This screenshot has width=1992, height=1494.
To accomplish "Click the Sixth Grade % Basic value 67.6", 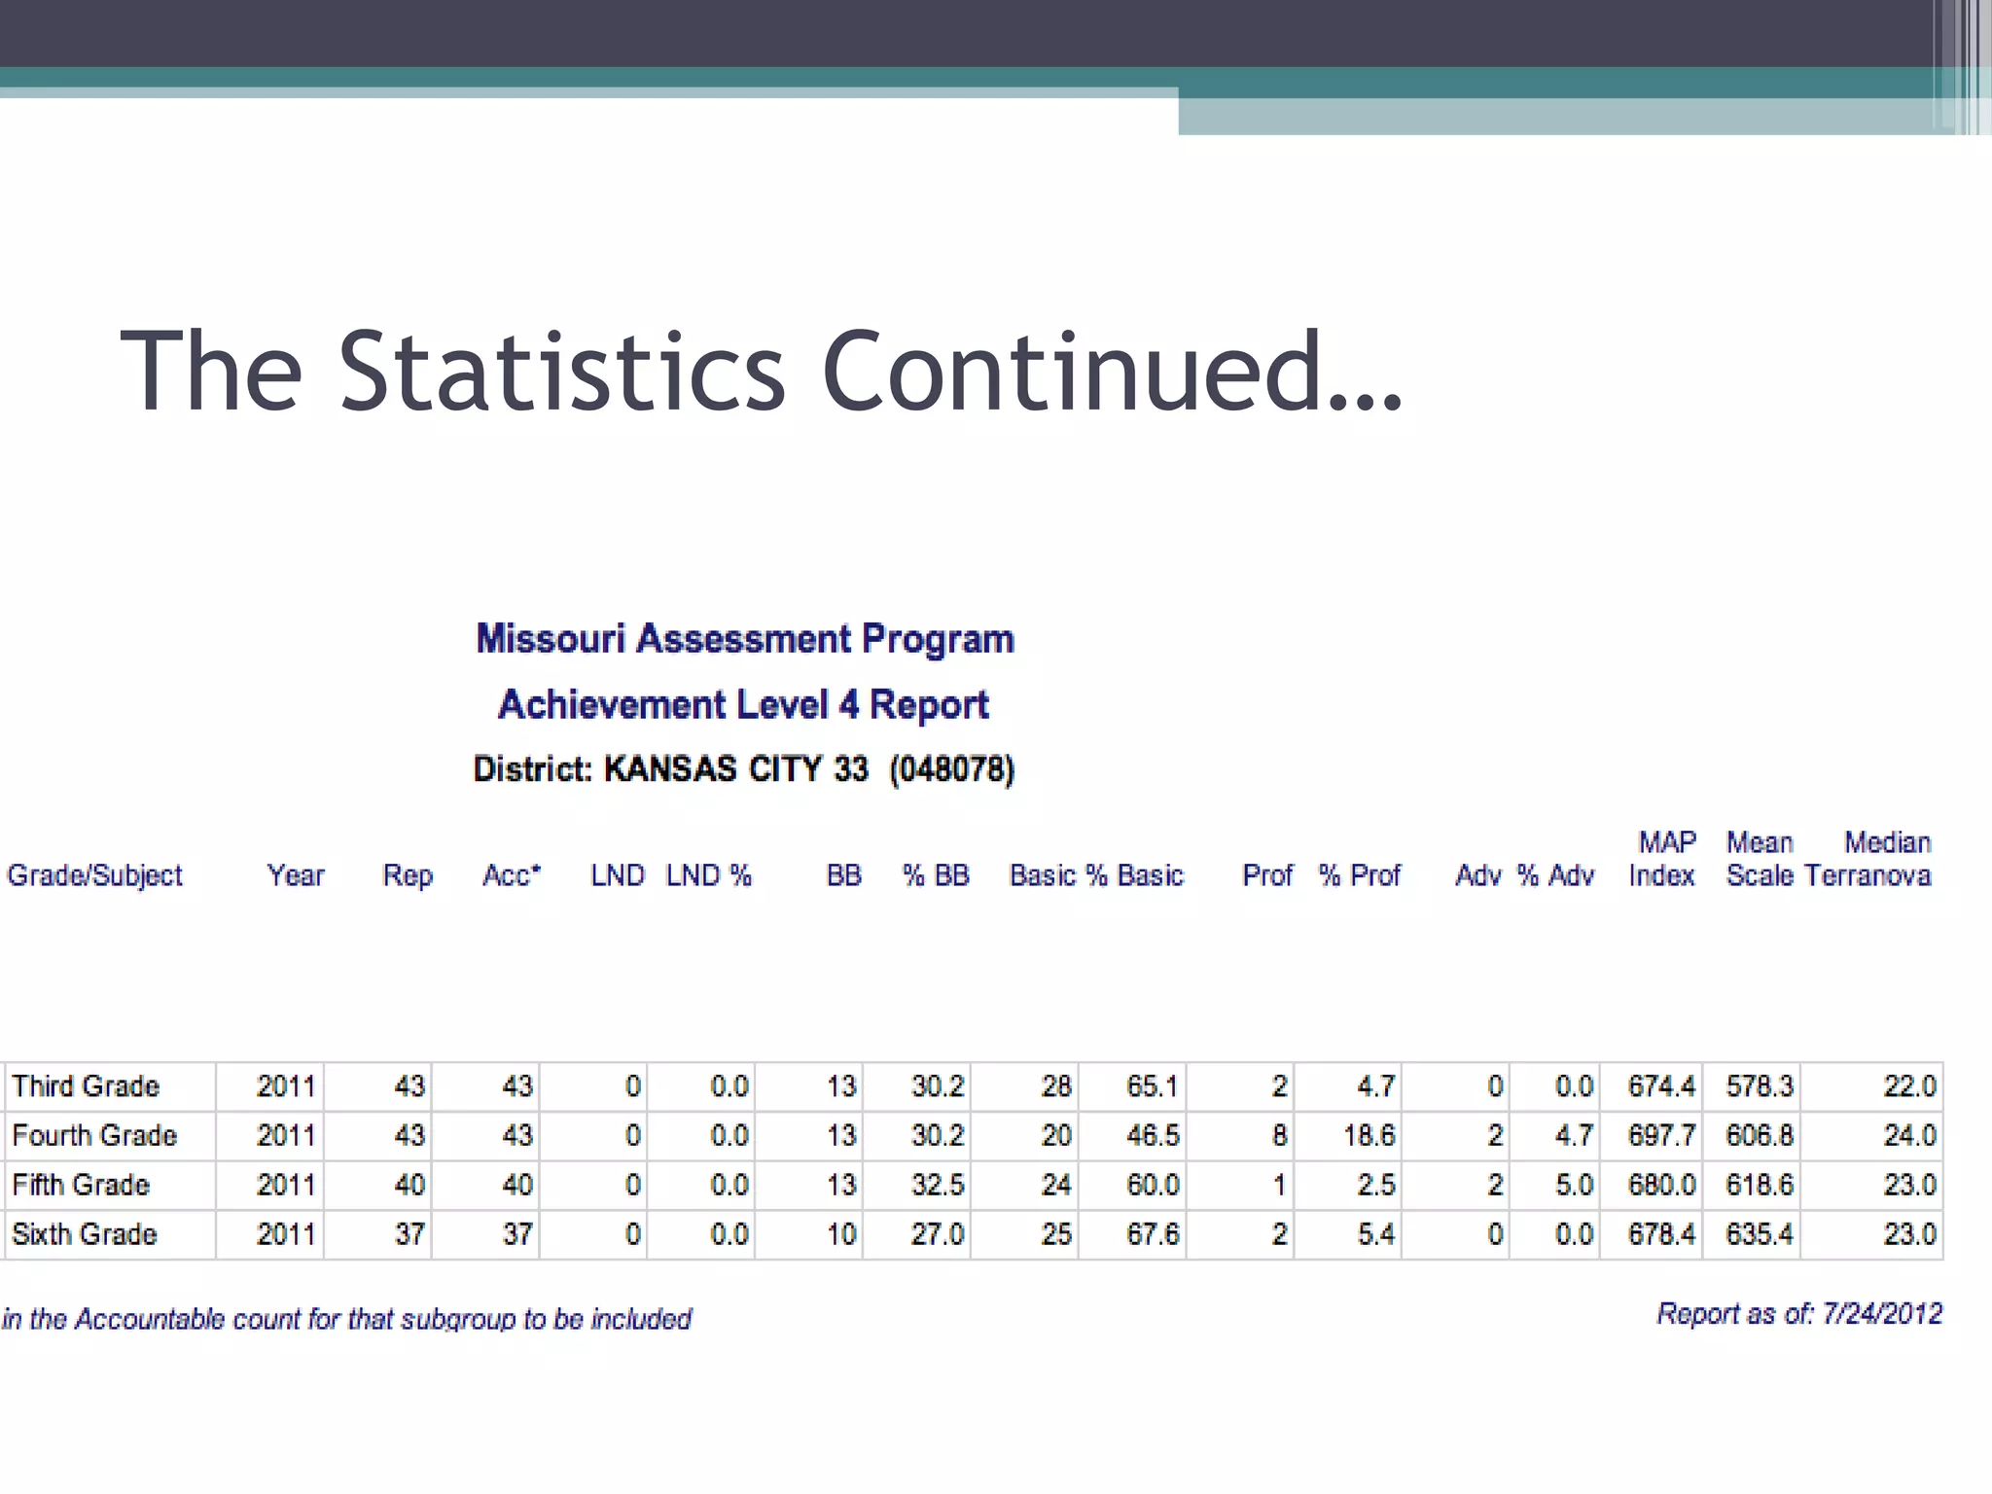I will [1153, 1235].
